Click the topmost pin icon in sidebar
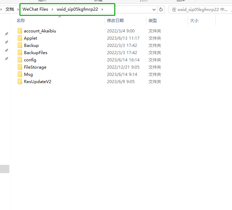 click(6, 34)
